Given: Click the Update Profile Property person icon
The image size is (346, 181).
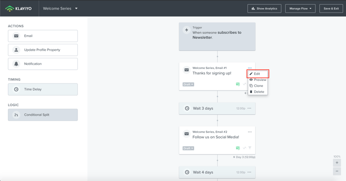Looking at the screenshot, I should 16,50.
